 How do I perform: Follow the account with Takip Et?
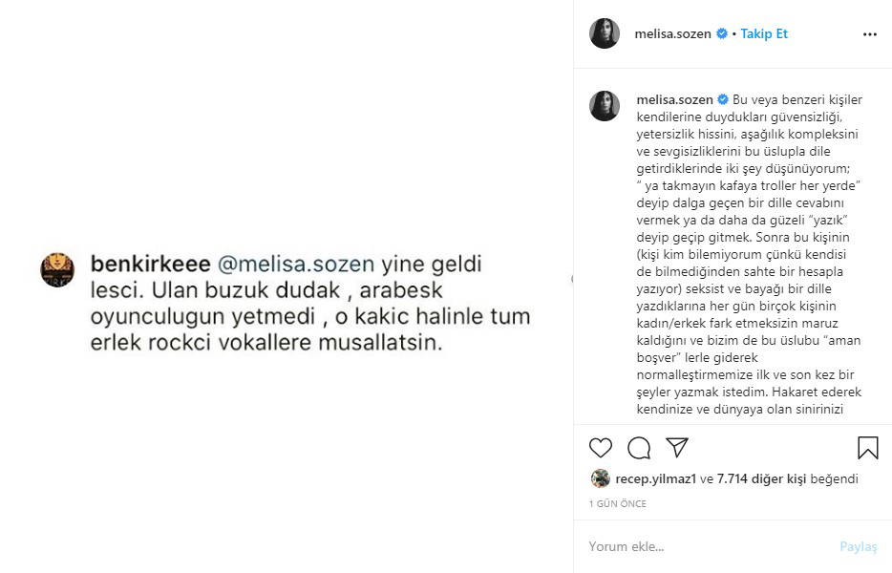(764, 33)
